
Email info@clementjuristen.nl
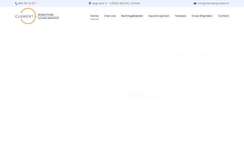(x=213, y=3)
